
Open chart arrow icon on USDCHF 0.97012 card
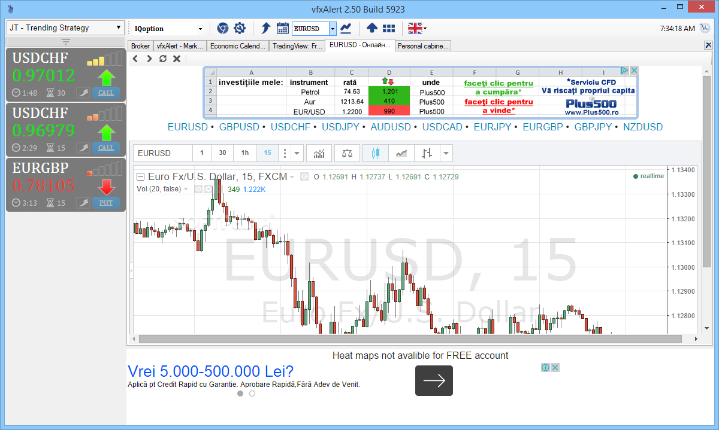point(83,93)
